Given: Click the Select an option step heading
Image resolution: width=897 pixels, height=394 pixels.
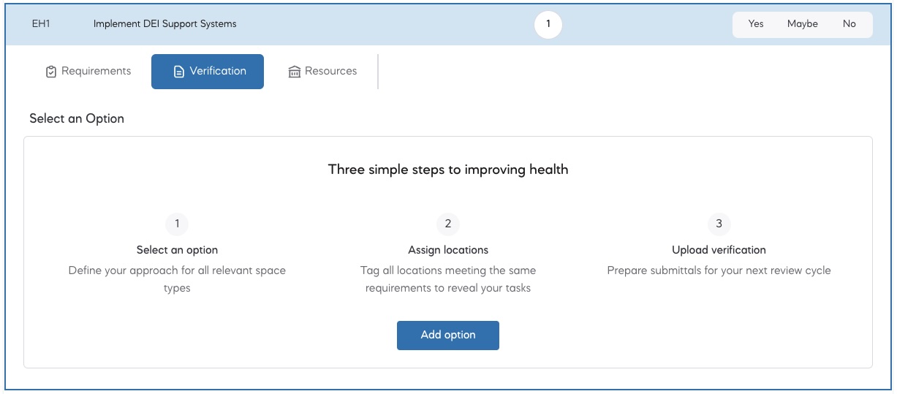Looking at the screenshot, I should (x=177, y=250).
